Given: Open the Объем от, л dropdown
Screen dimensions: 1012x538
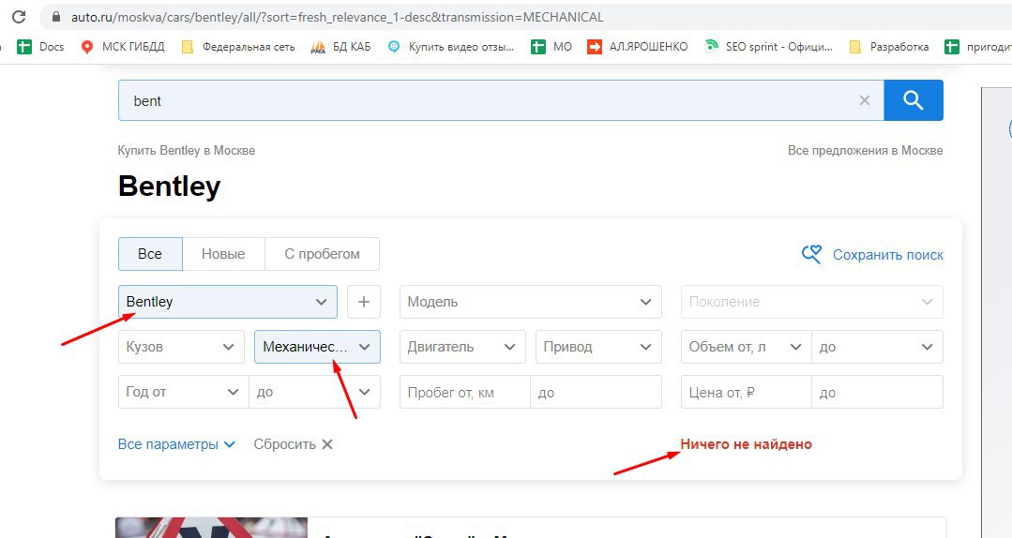Looking at the screenshot, I should point(746,347).
